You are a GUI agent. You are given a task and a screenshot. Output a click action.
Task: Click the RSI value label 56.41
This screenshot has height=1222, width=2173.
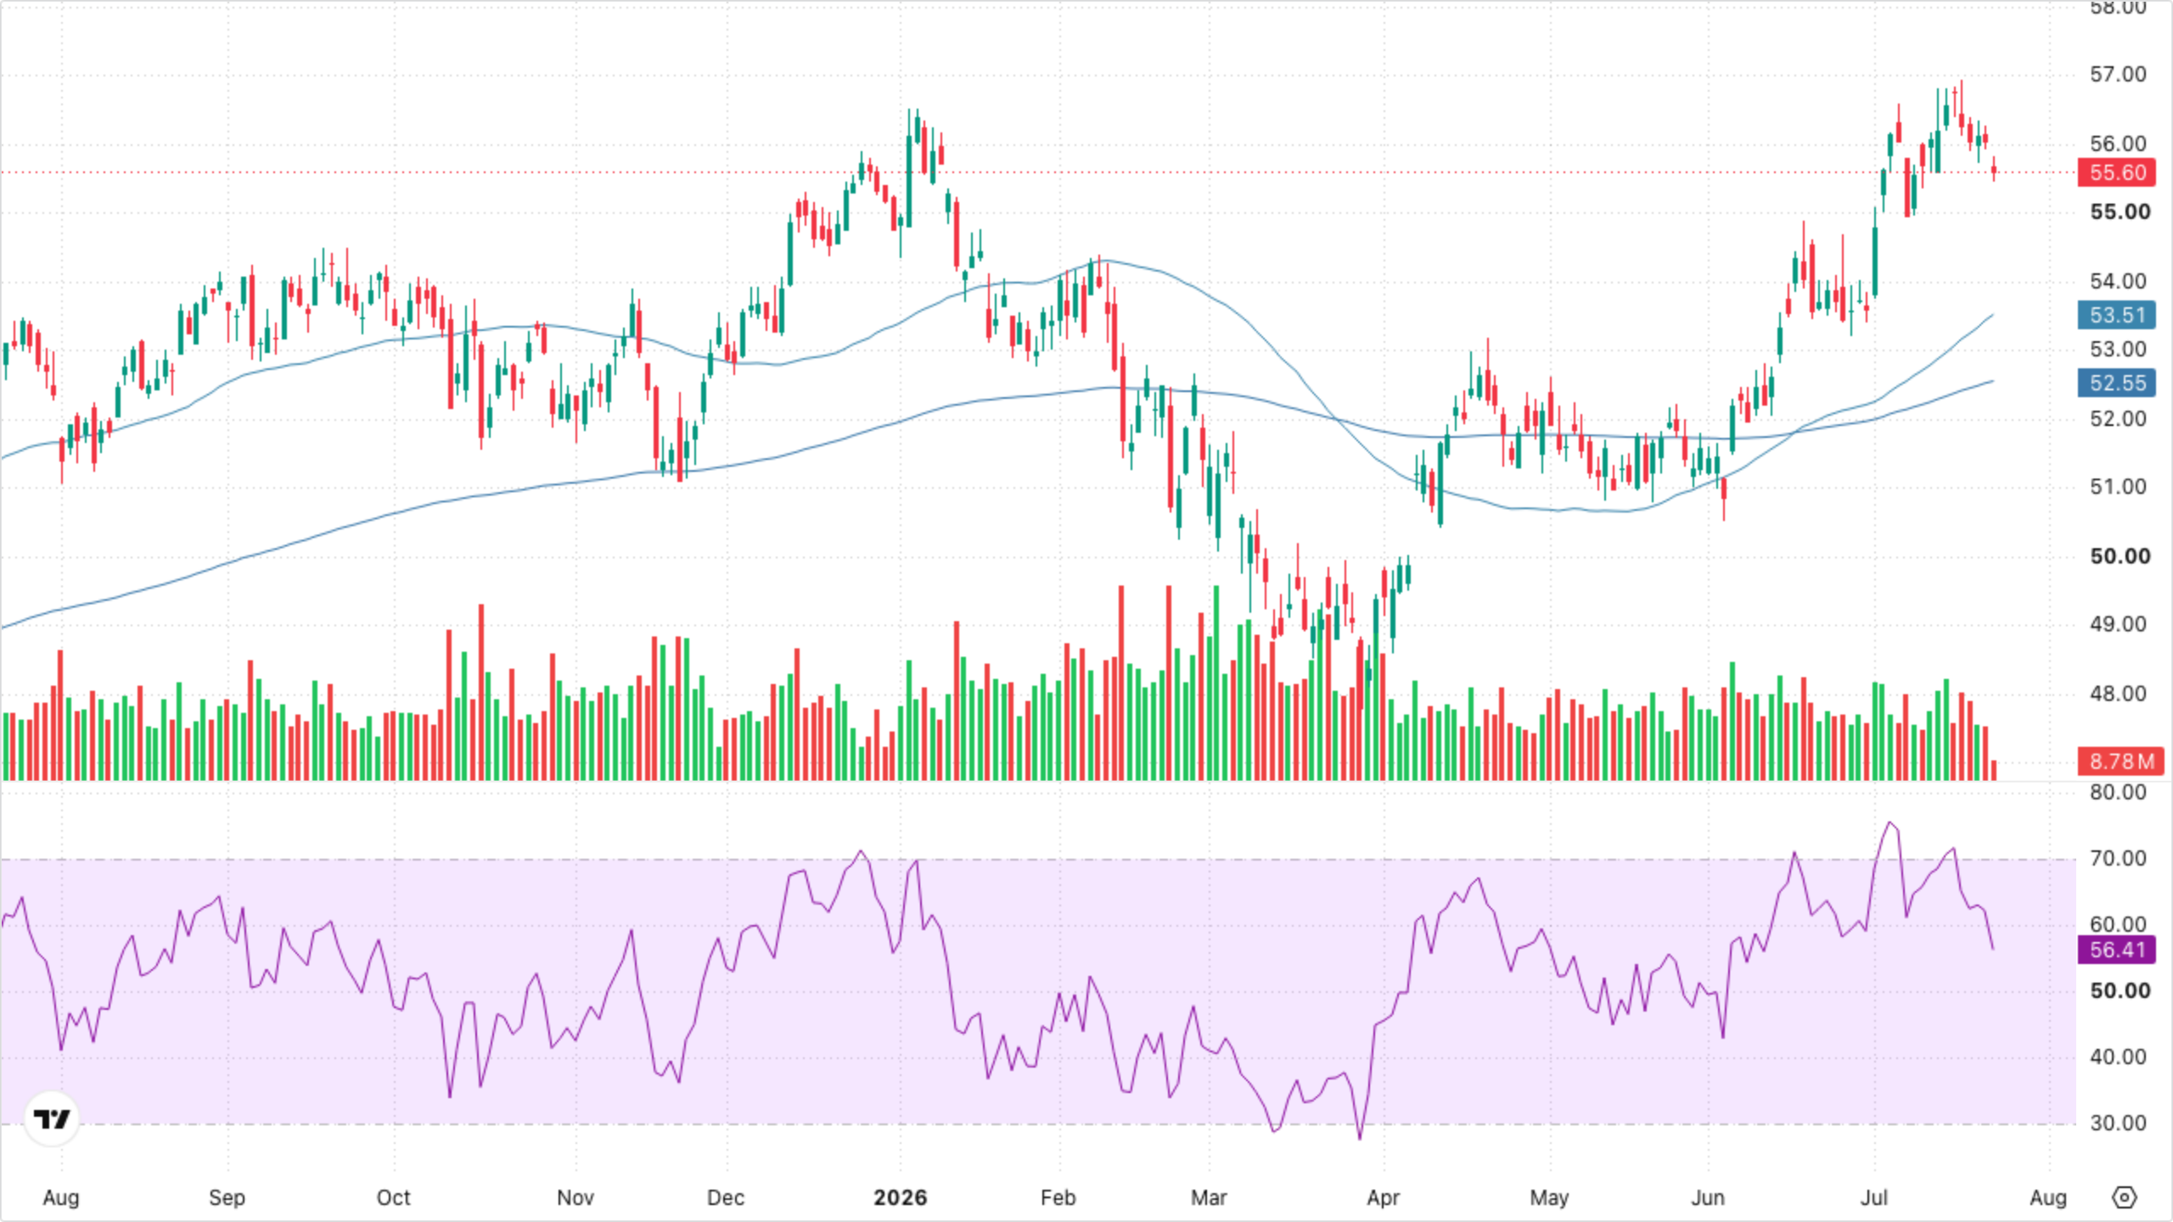click(2117, 950)
